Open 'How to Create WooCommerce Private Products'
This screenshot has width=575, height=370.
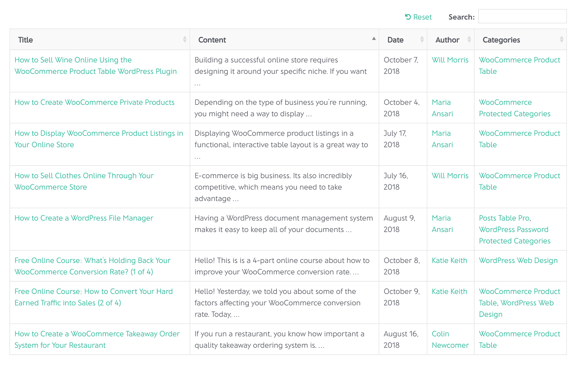pyautogui.click(x=95, y=102)
